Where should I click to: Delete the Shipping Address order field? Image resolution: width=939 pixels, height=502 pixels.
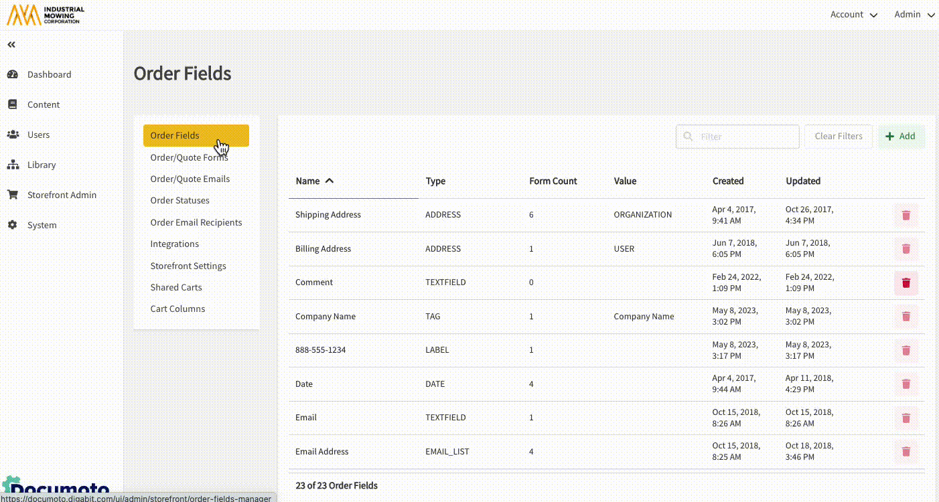(x=906, y=215)
